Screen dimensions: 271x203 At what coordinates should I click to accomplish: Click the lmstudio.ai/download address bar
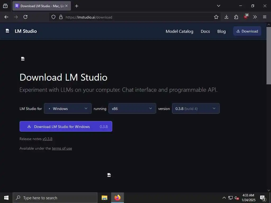pyautogui.click(x=135, y=17)
